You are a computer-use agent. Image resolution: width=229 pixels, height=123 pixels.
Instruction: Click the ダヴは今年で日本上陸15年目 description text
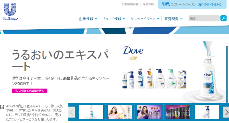point(60,81)
